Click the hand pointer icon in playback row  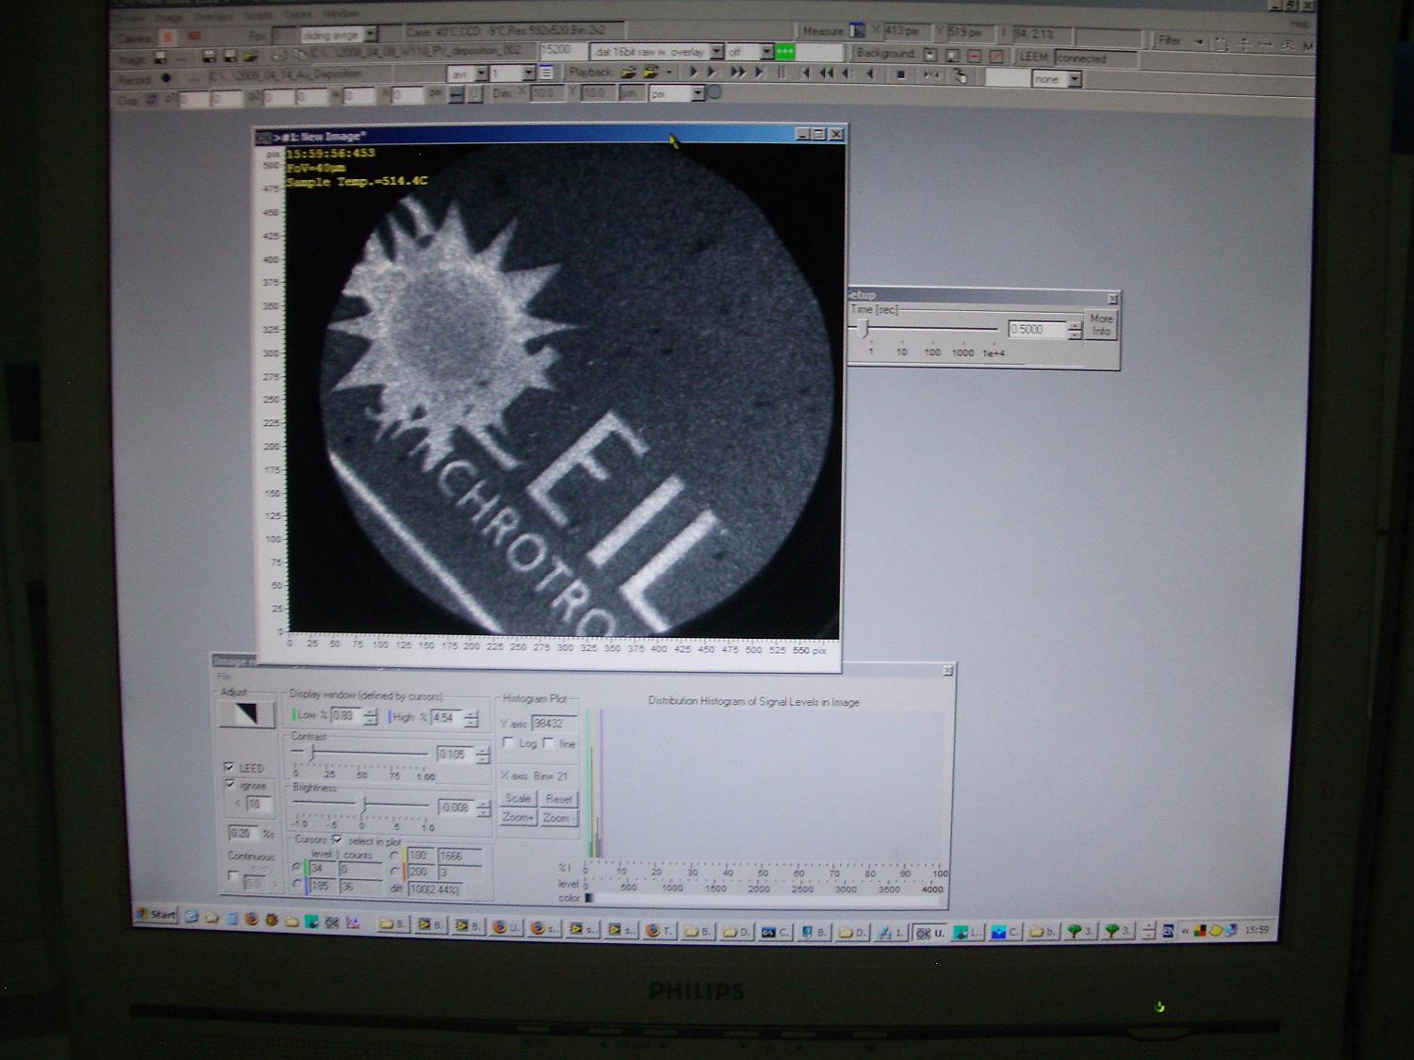coord(961,76)
